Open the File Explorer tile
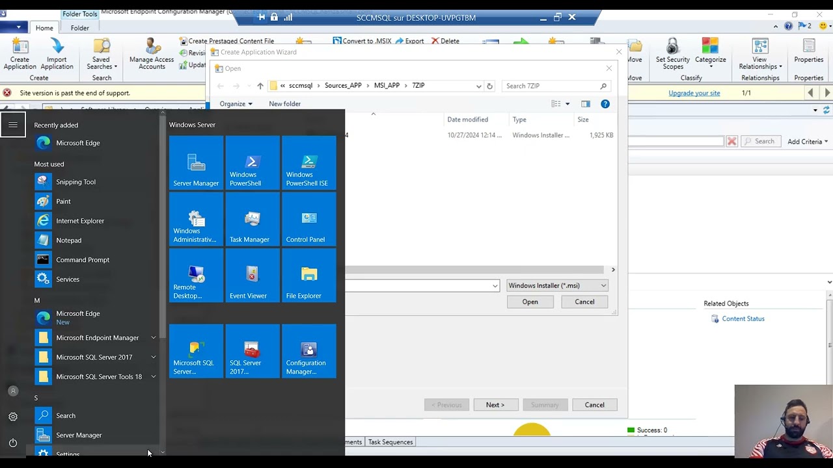 click(309, 276)
